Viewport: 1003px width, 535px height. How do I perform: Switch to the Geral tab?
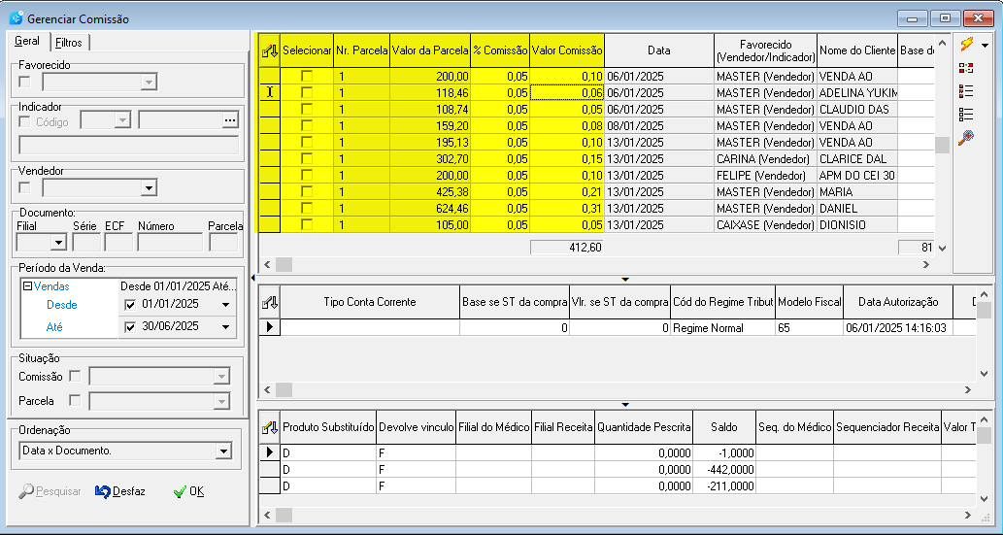pos(27,41)
